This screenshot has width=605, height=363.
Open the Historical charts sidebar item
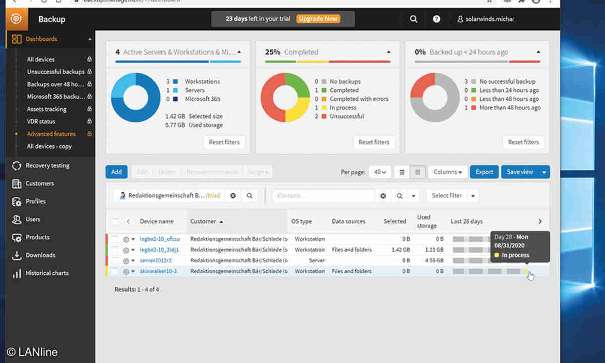coord(47,273)
